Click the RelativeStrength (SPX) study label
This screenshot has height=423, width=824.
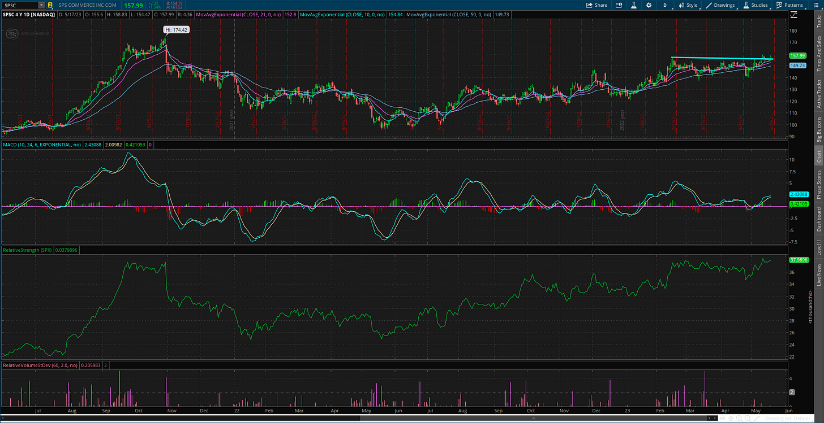28,249
